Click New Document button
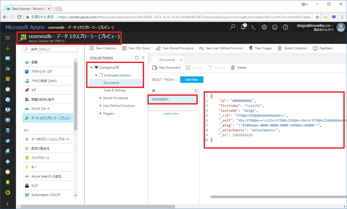Screen dimensions: 347x209 166,68
